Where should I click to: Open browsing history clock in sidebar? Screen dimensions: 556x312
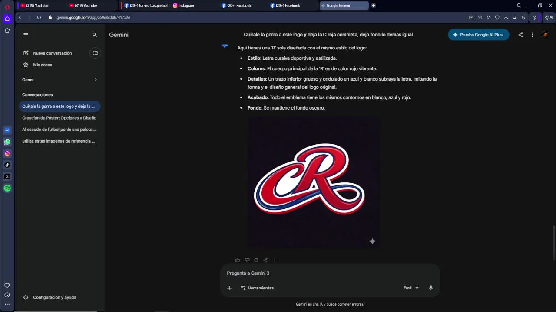pos(7,295)
